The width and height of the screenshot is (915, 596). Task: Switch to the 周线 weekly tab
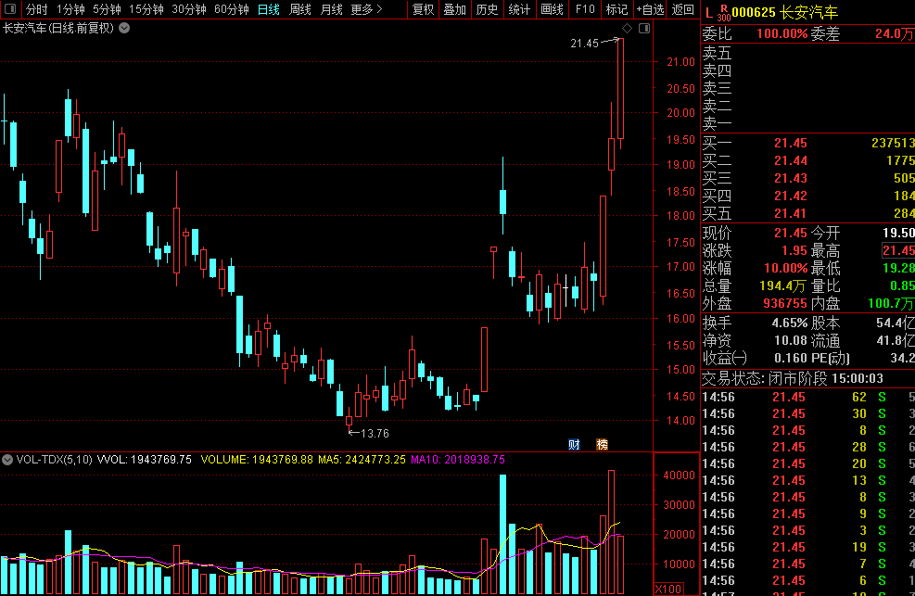pos(299,9)
